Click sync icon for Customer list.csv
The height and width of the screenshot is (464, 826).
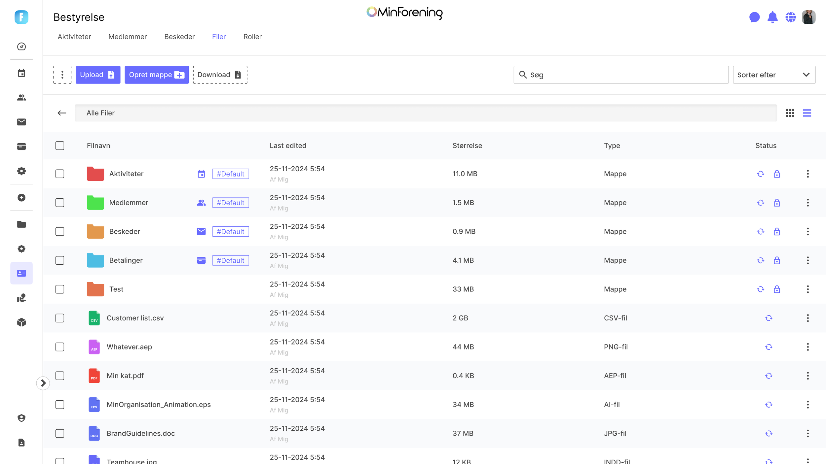point(769,318)
